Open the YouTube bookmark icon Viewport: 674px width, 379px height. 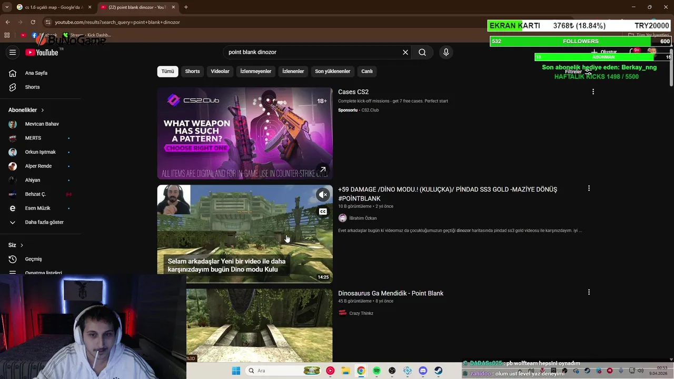tap(23, 35)
